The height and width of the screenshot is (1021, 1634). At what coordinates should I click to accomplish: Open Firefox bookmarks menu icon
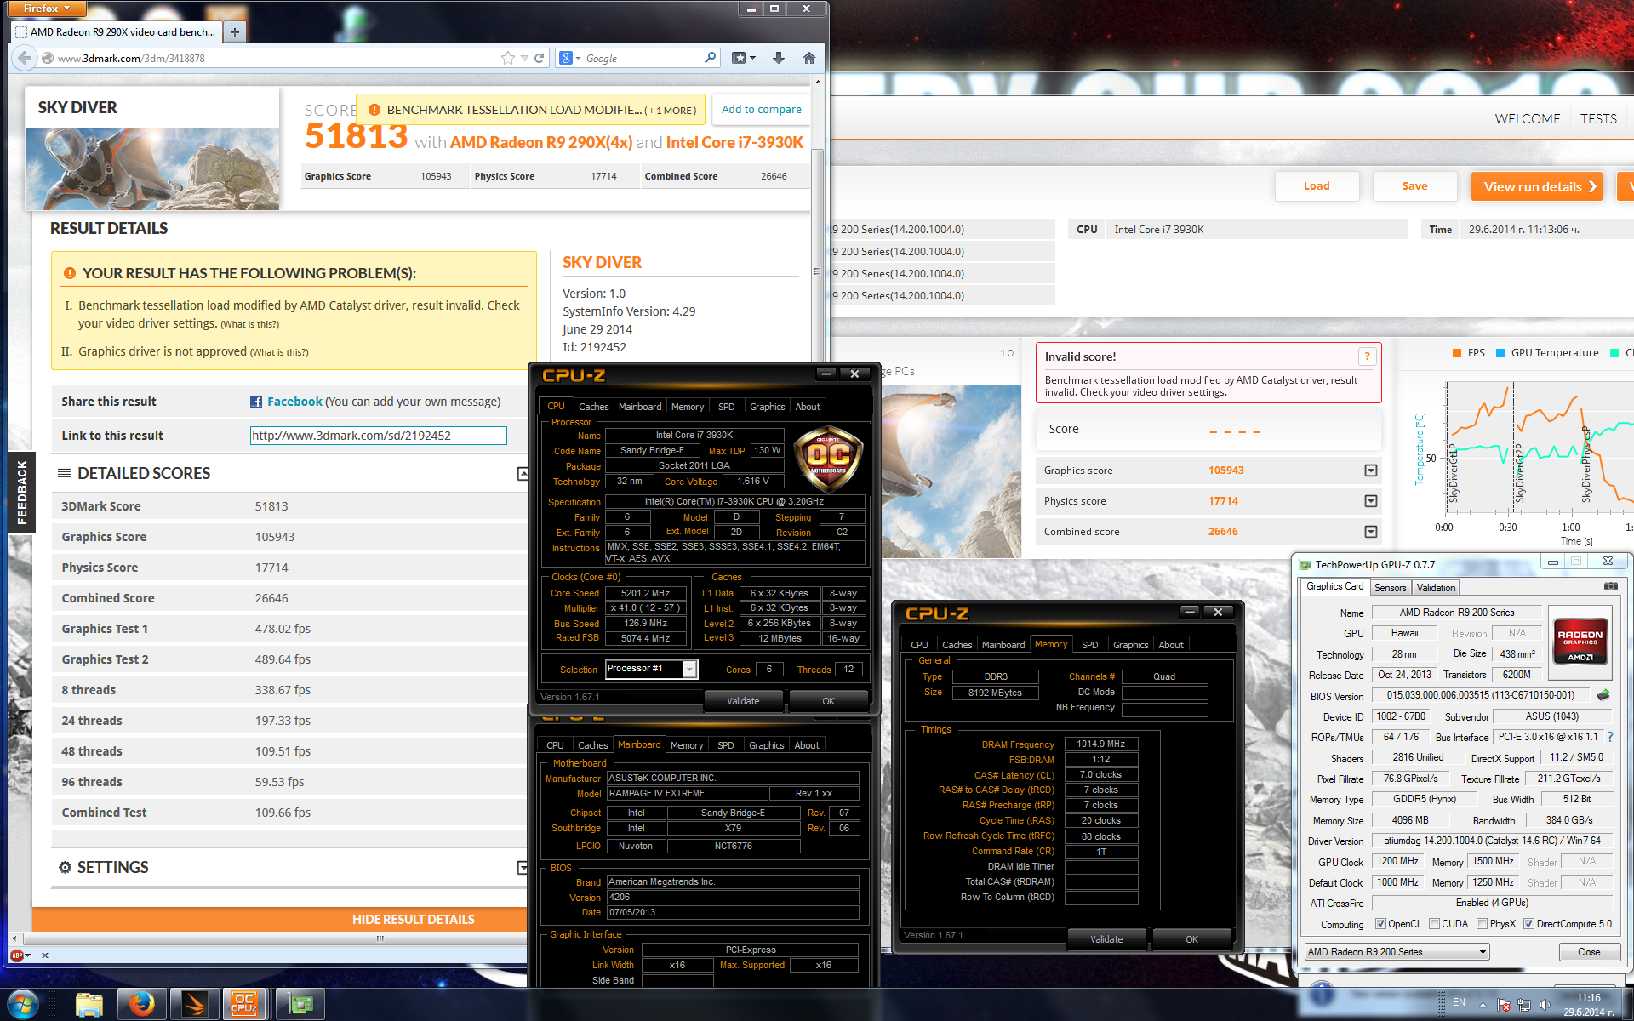click(x=743, y=58)
